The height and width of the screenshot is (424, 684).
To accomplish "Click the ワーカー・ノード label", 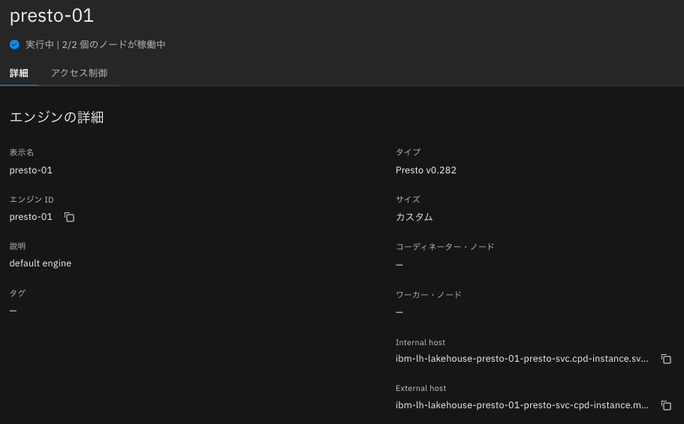I will coord(429,294).
